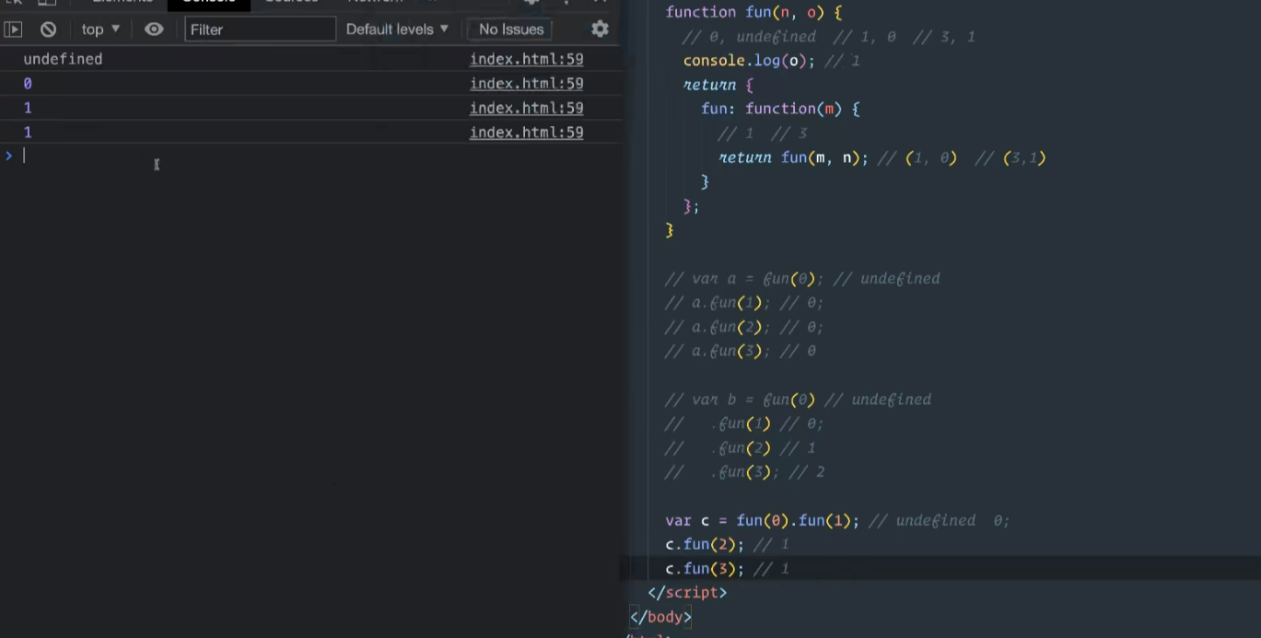Screen dimensions: 1261x638
Task: Click the 'function fun(n, o) {' line
Action: click(753, 13)
